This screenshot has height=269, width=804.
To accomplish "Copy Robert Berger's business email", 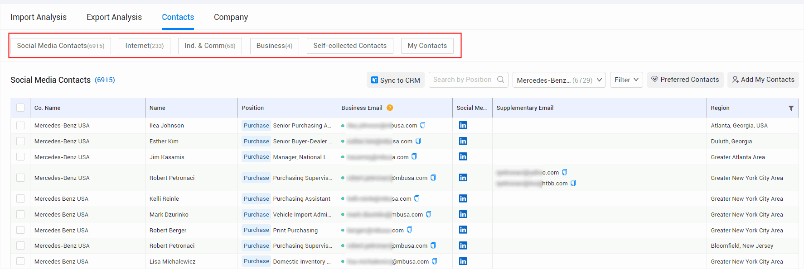I will point(410,230).
